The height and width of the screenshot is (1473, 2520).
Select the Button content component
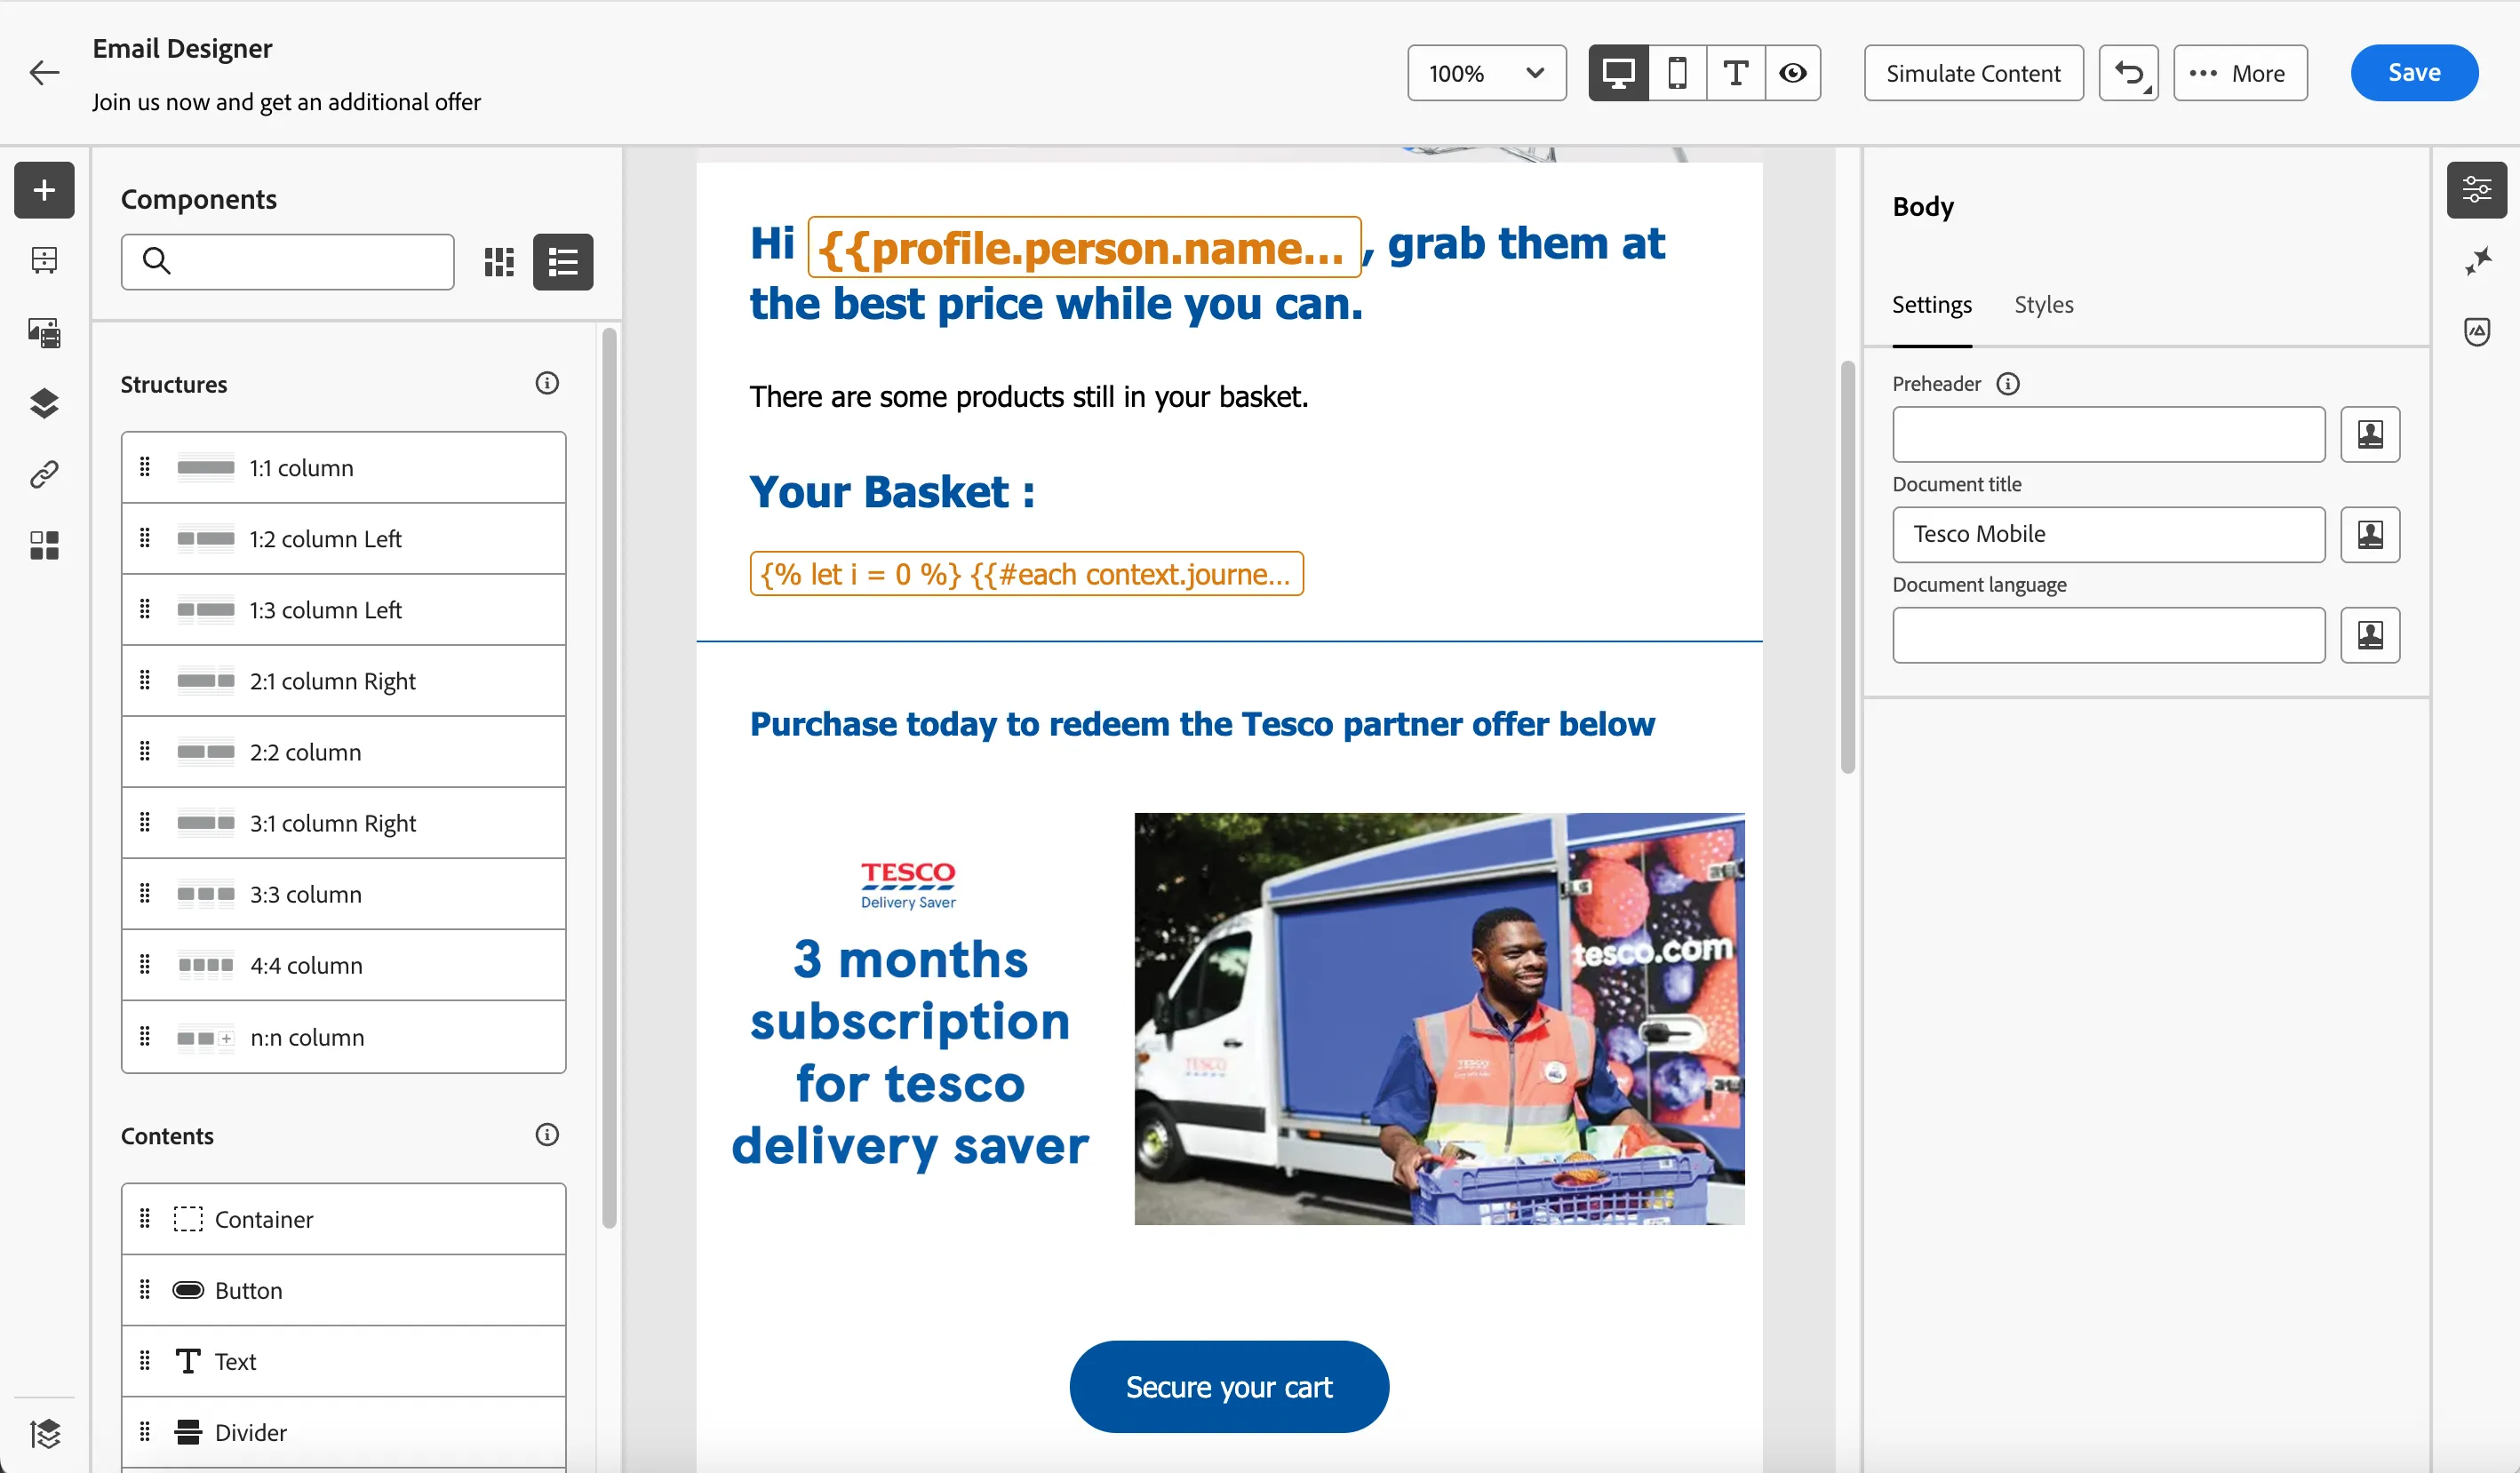pos(343,1290)
